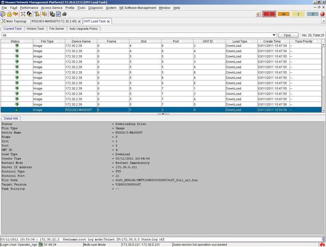Click the small lamp icon beside alarm counters

(x=258, y=14)
